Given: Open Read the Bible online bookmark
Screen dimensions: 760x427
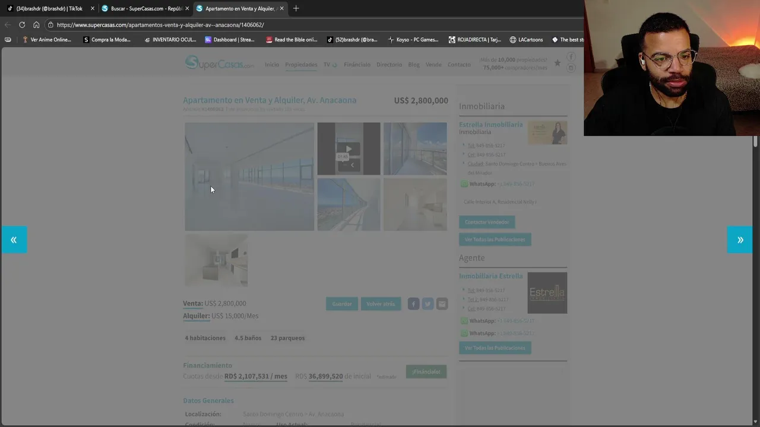Looking at the screenshot, I should point(292,40).
